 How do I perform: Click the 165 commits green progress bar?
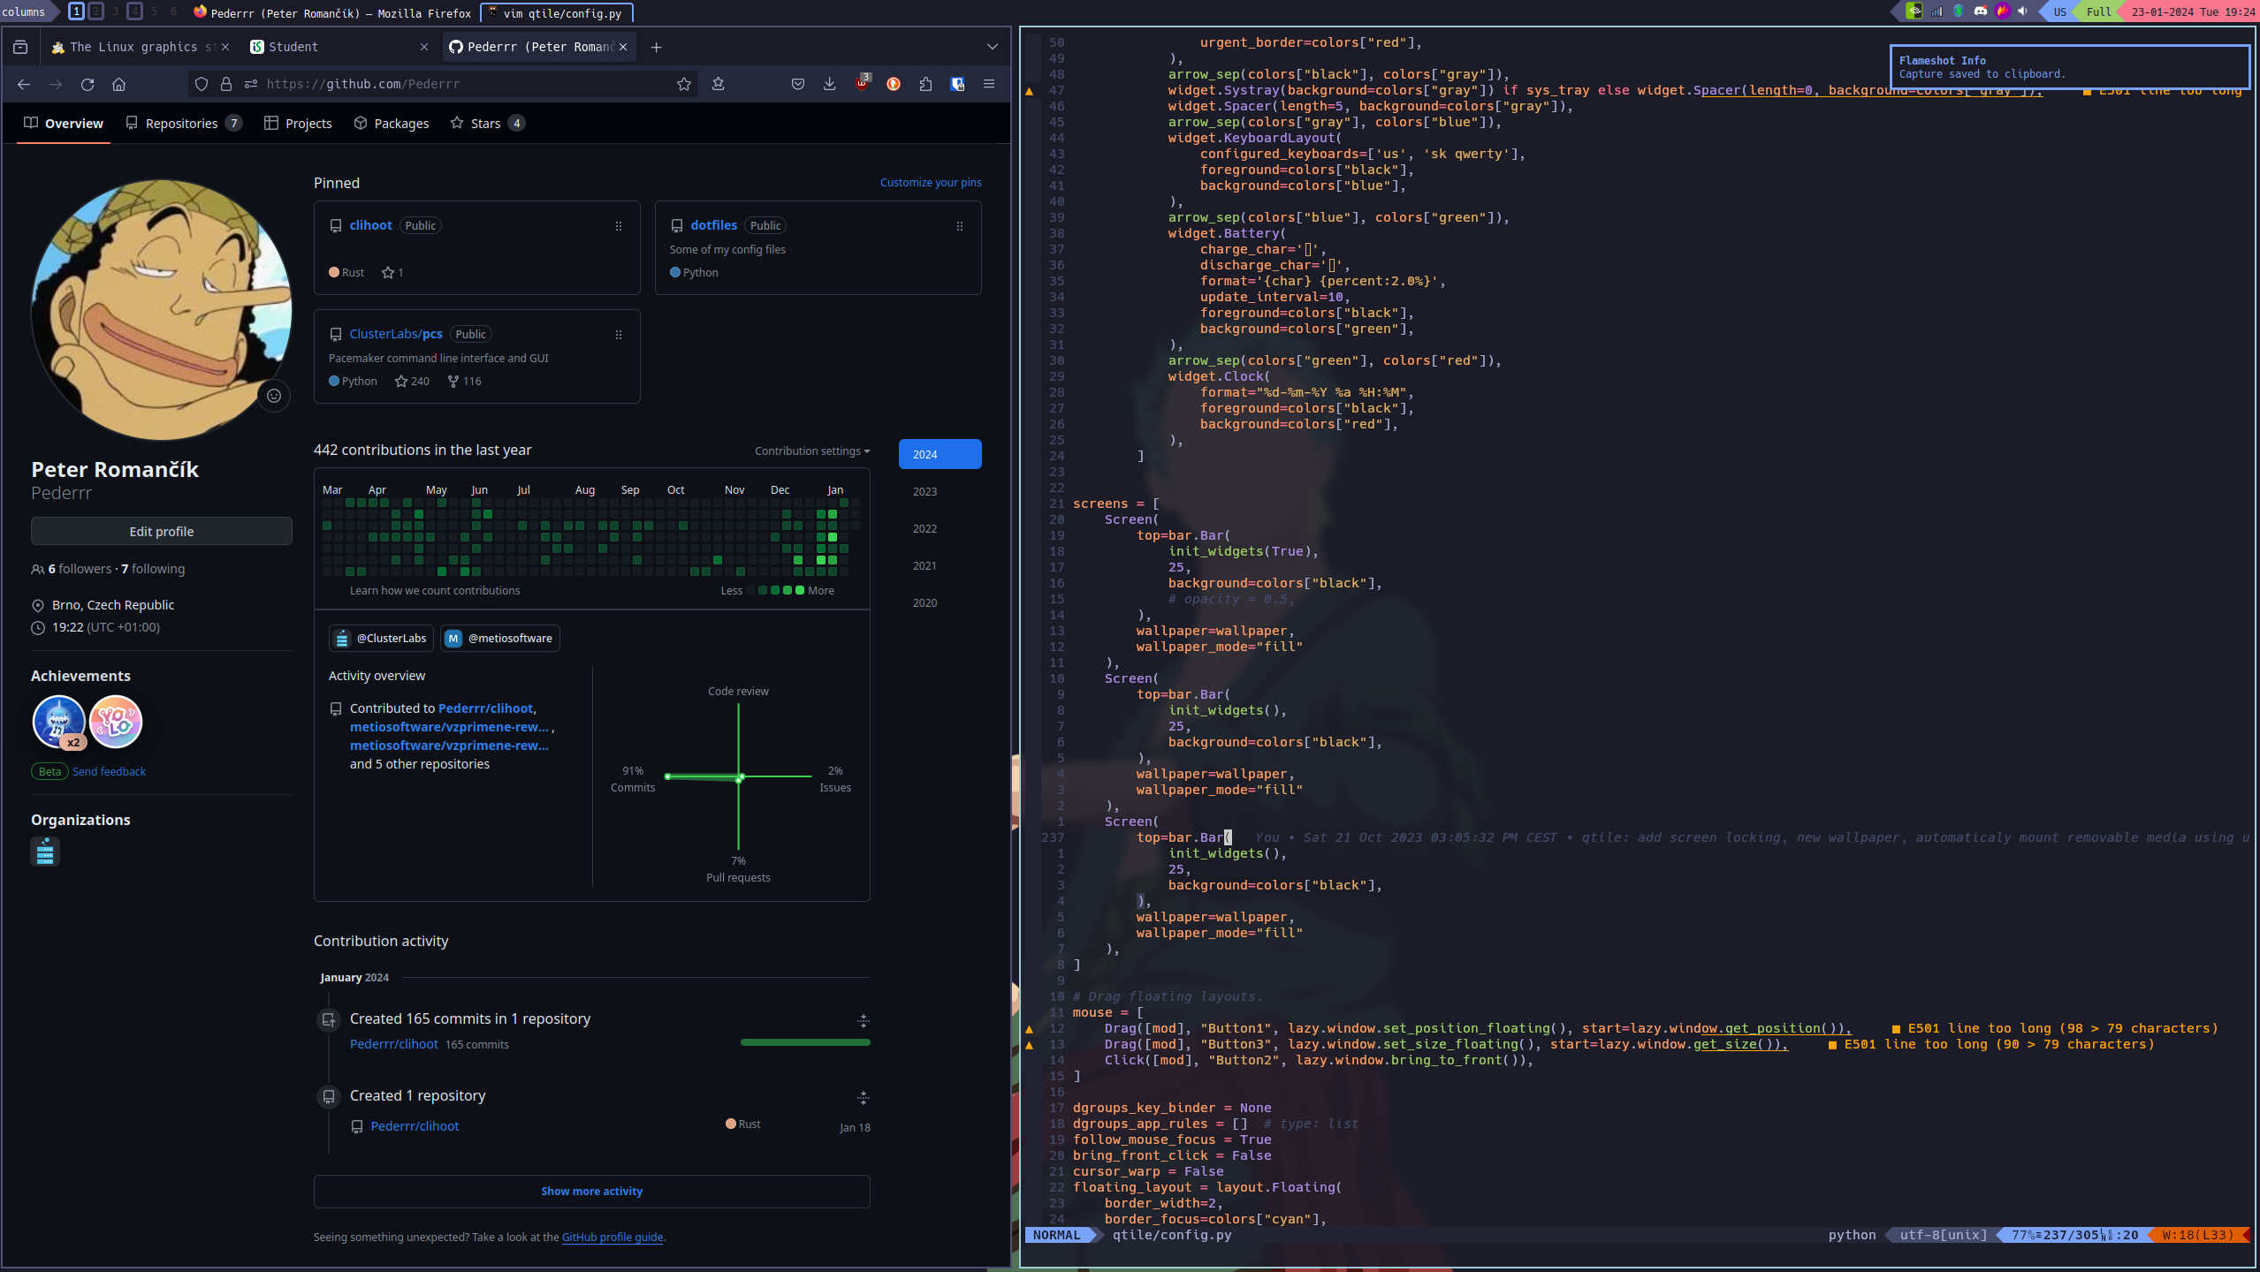805,1043
